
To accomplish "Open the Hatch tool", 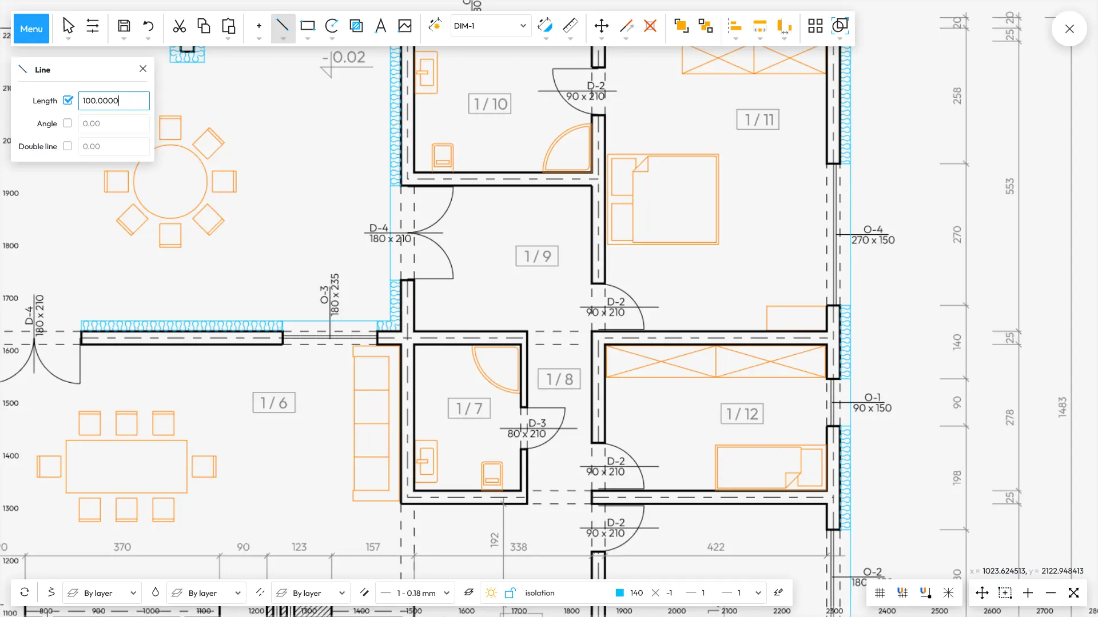I will click(x=356, y=26).
